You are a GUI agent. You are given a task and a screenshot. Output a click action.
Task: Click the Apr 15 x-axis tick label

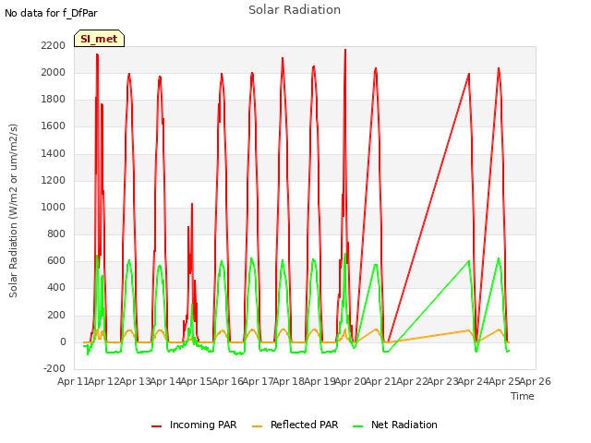tap(196, 381)
